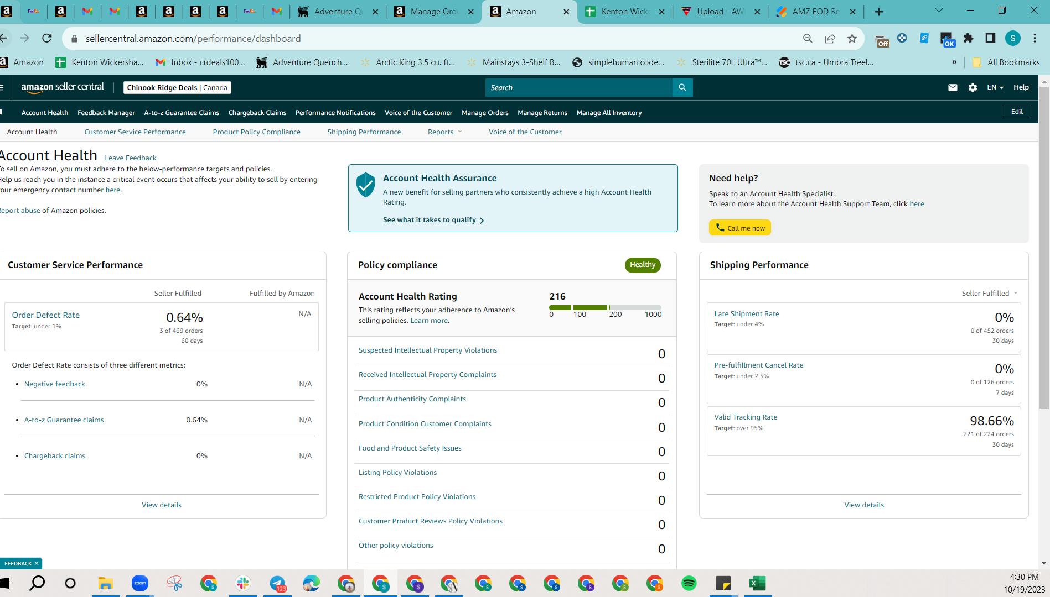
Task: Open the Order Defect Rate link
Action: click(x=46, y=315)
